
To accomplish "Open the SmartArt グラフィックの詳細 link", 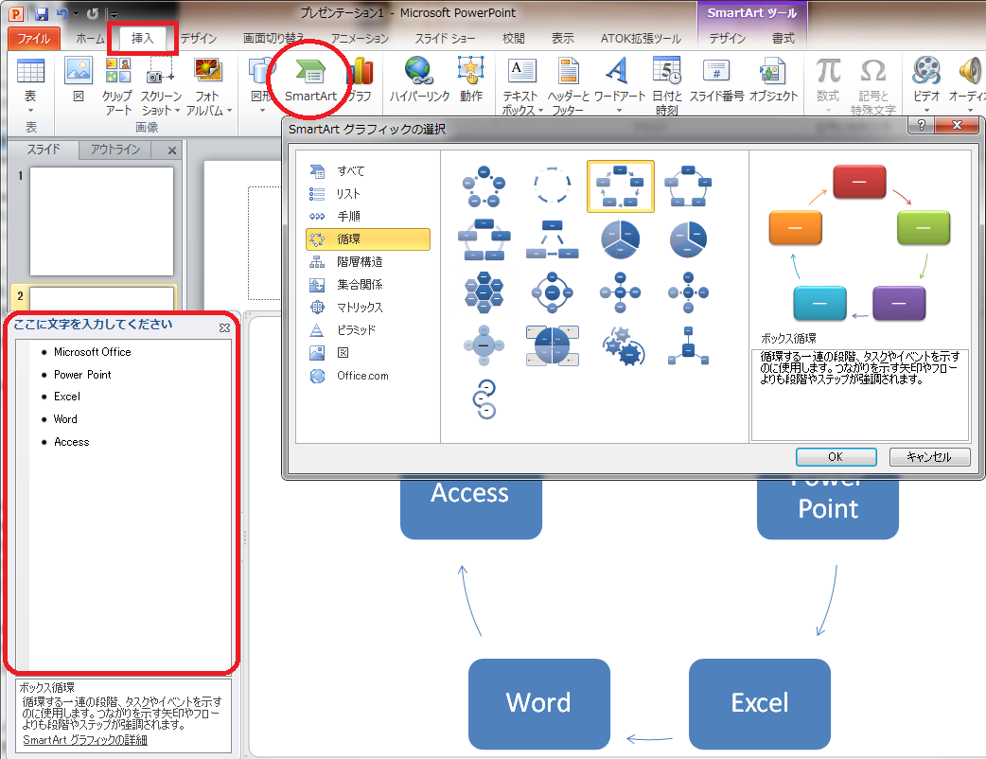I will tap(85, 739).
